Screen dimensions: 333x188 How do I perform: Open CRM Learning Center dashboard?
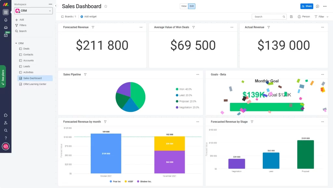pyautogui.click(x=35, y=84)
